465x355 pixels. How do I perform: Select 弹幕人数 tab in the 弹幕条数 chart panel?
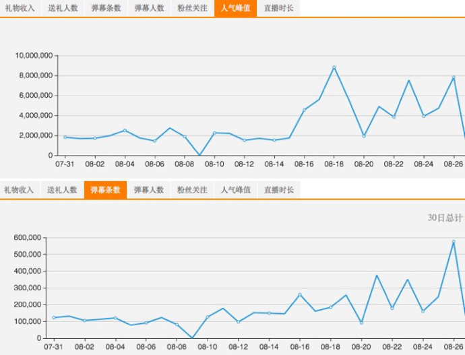[149, 190]
